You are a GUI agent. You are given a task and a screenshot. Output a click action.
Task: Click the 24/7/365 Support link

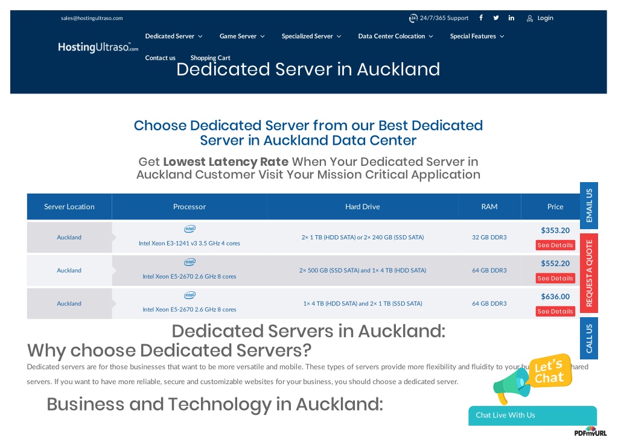click(444, 18)
